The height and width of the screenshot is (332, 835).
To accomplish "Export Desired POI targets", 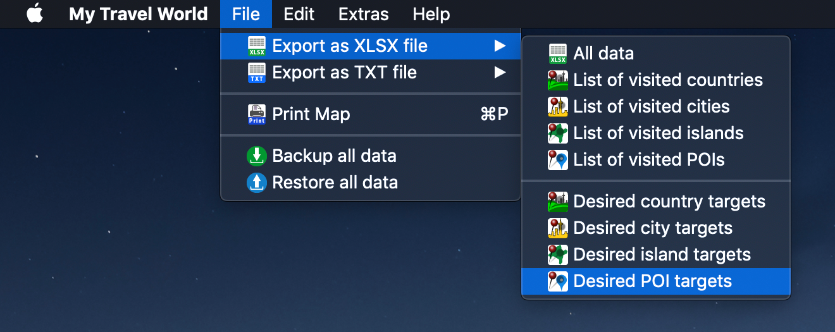I will pos(656,281).
